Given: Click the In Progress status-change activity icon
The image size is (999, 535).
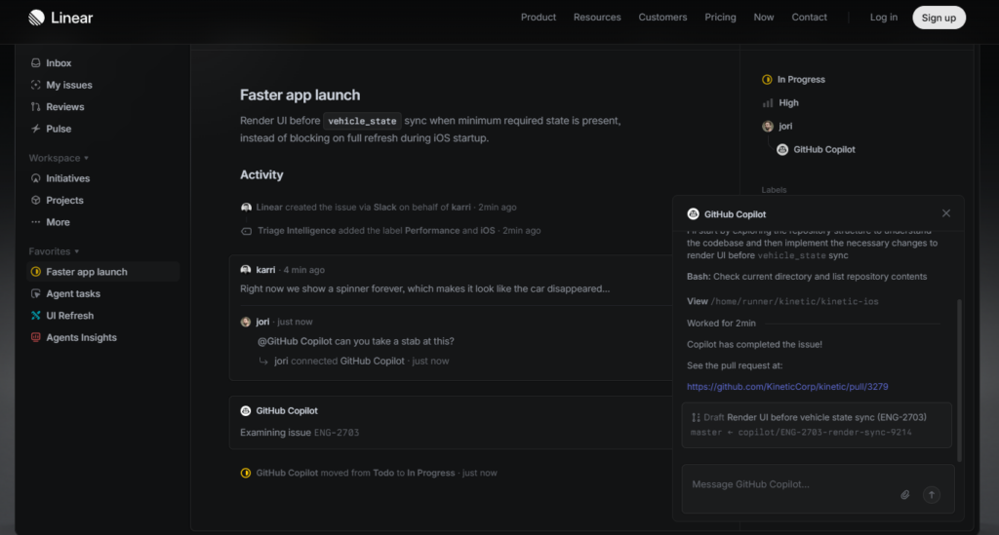Looking at the screenshot, I should (x=245, y=473).
